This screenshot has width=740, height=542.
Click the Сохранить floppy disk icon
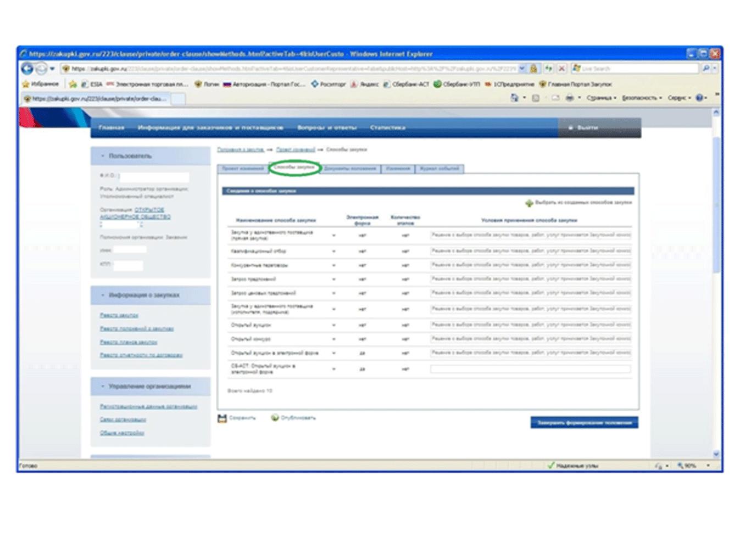(x=222, y=418)
